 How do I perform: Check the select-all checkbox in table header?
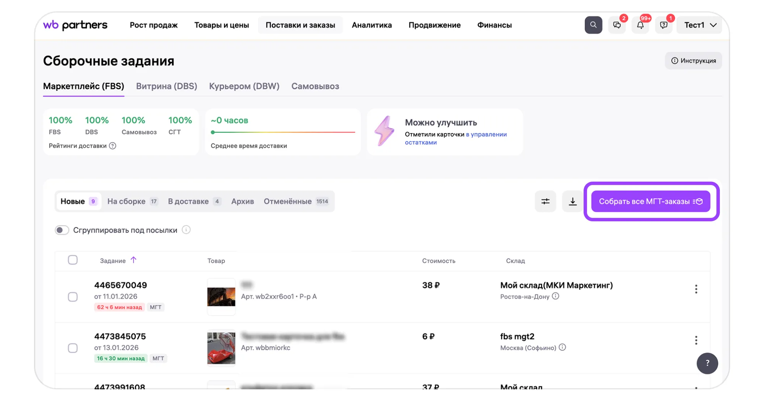pos(73,260)
